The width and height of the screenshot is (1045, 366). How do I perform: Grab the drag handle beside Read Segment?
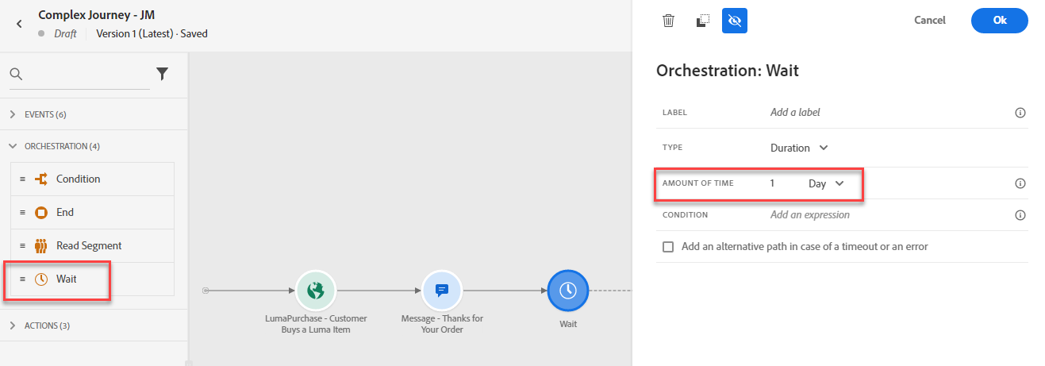[23, 245]
